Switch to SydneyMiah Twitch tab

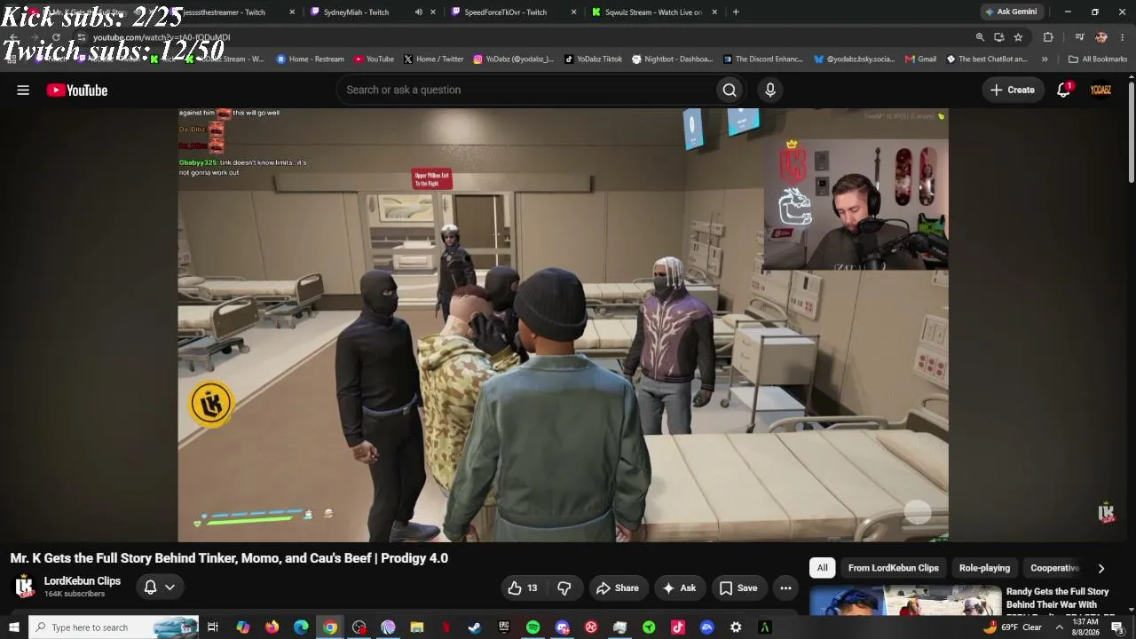pyautogui.click(x=356, y=12)
